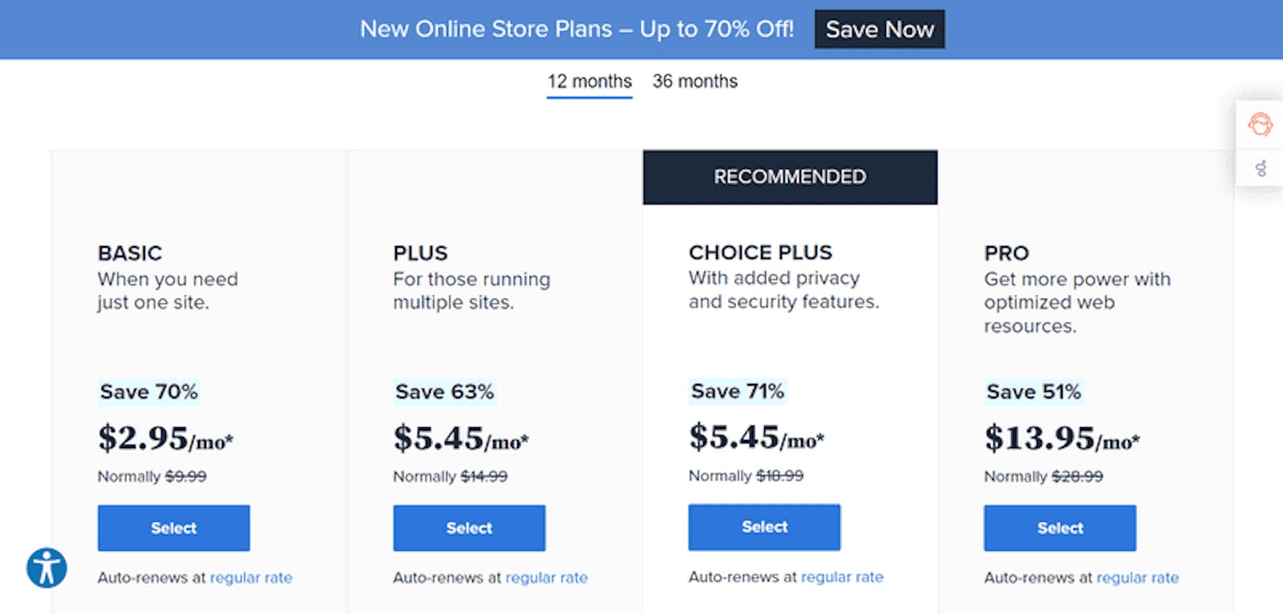Select the CHOICE PLUS plan

(764, 527)
